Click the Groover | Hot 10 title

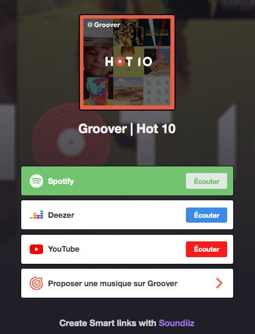tap(127, 129)
